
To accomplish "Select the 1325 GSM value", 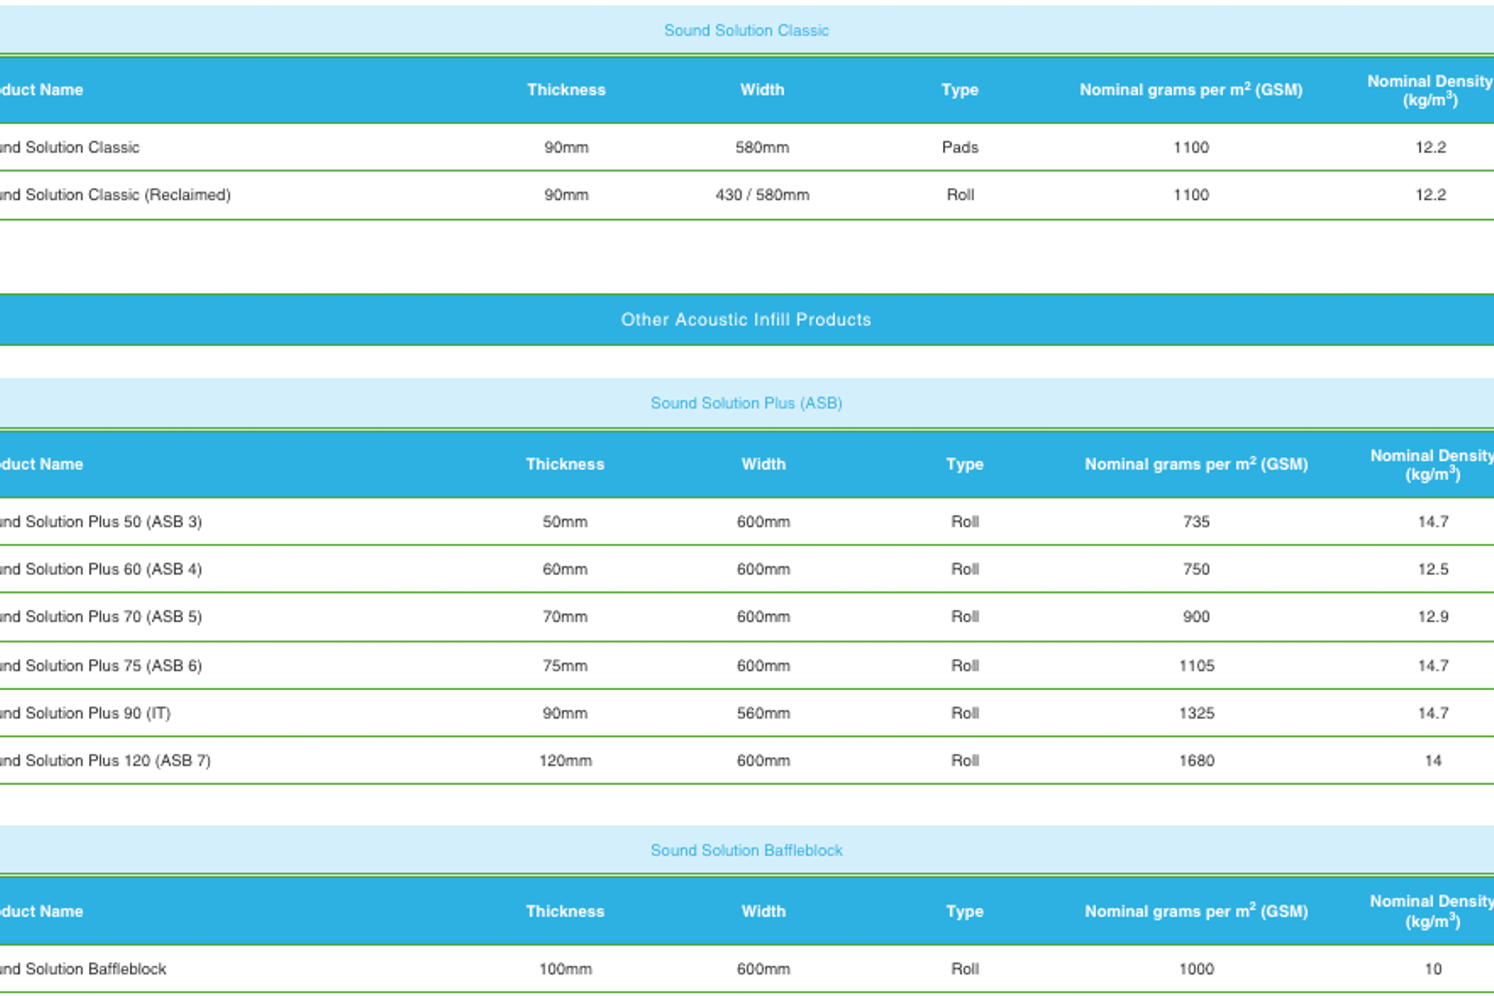I will click(1197, 714).
